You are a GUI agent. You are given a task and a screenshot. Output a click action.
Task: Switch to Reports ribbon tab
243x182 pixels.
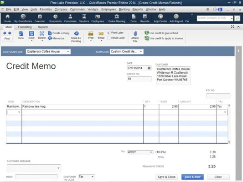(x=43, y=27)
